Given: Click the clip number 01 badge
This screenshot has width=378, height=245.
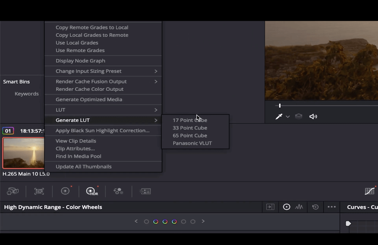Looking at the screenshot, I should click(8, 131).
